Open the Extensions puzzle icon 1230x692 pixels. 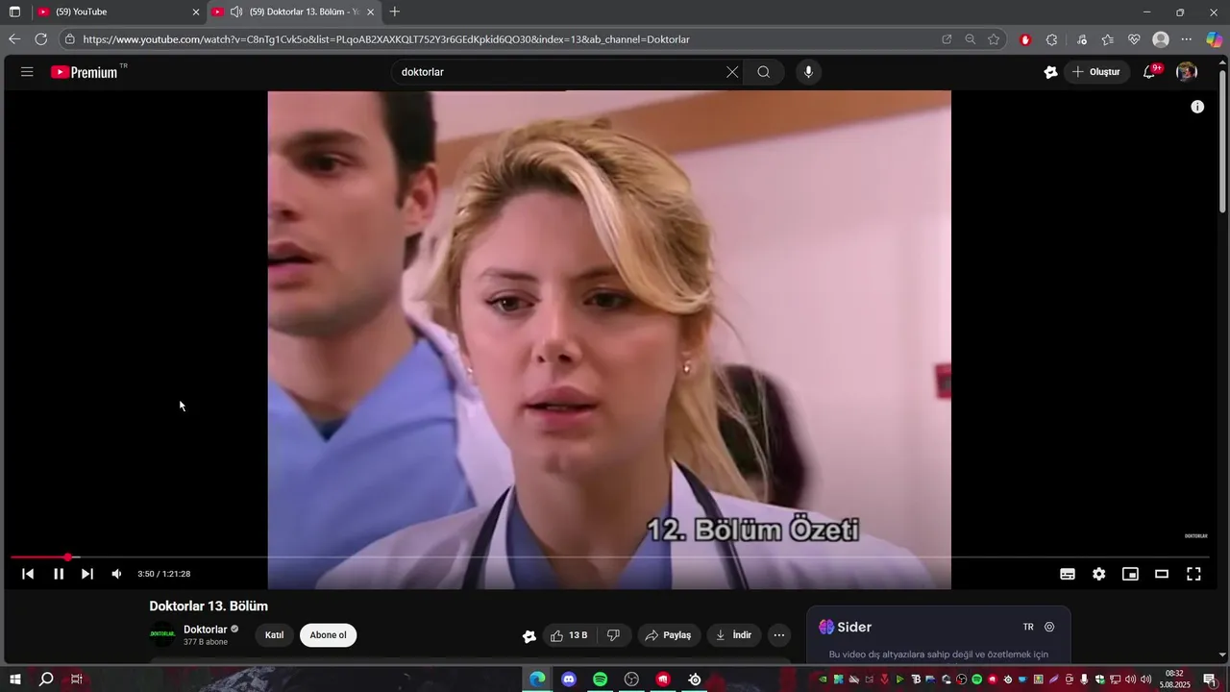pyautogui.click(x=1051, y=39)
